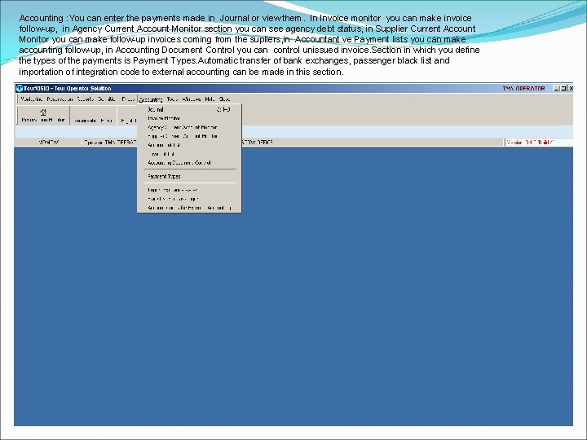Maximize the TourVISIO window

pos(563,89)
